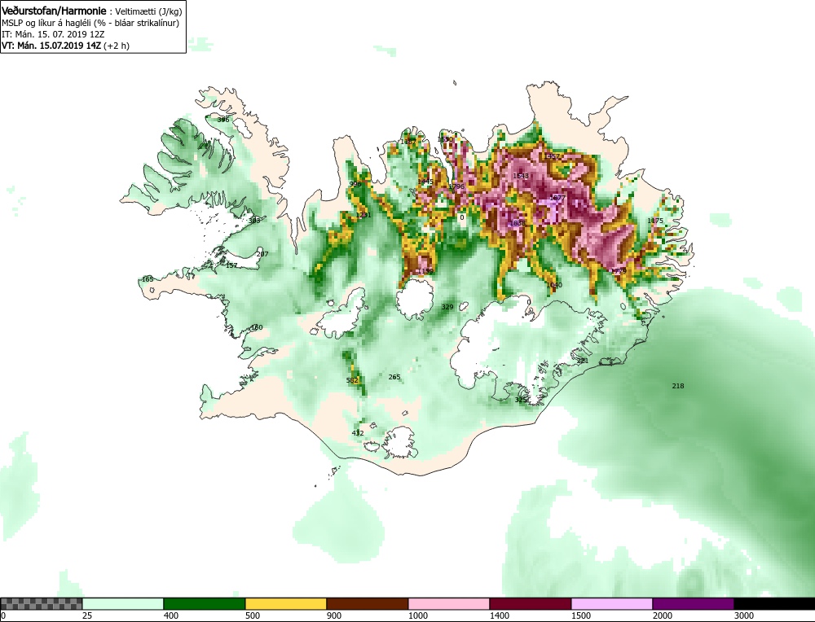Click the map value '1457'

point(552,156)
